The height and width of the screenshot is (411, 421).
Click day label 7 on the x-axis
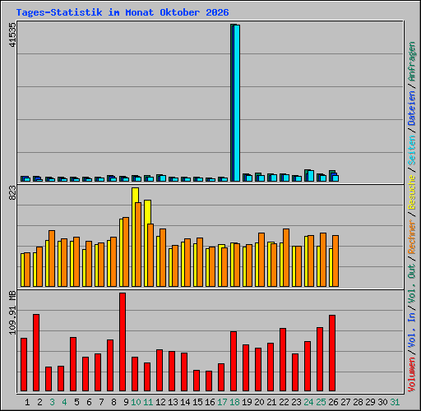point(101,402)
